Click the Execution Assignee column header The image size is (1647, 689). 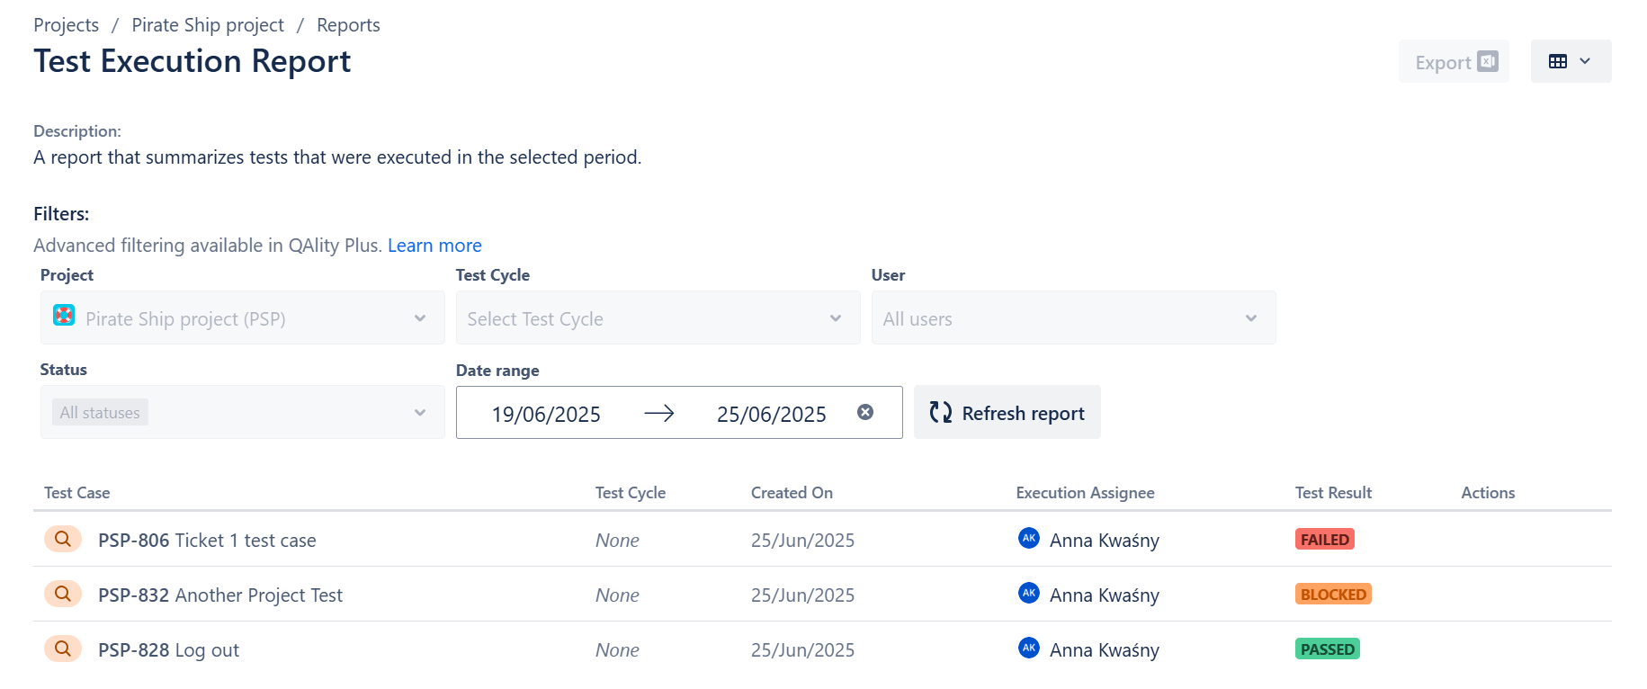[1085, 493]
